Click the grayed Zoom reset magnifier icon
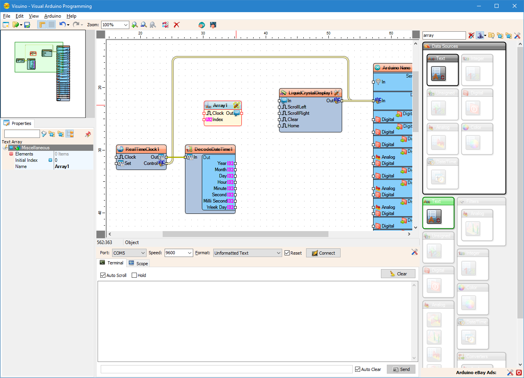 [x=153, y=25]
